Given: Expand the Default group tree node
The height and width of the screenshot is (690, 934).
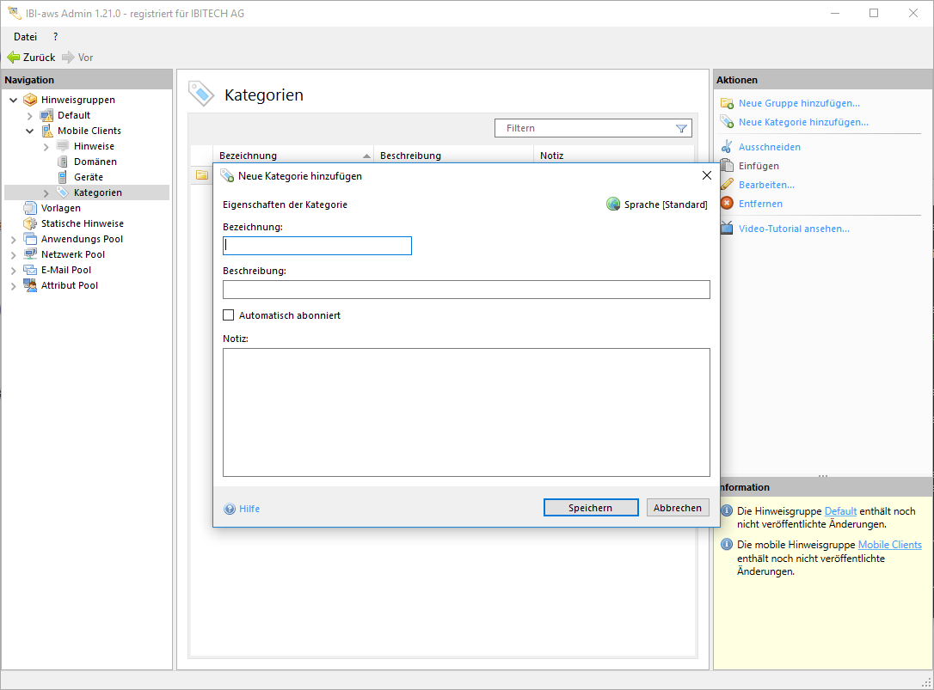Looking at the screenshot, I should pyautogui.click(x=30, y=115).
